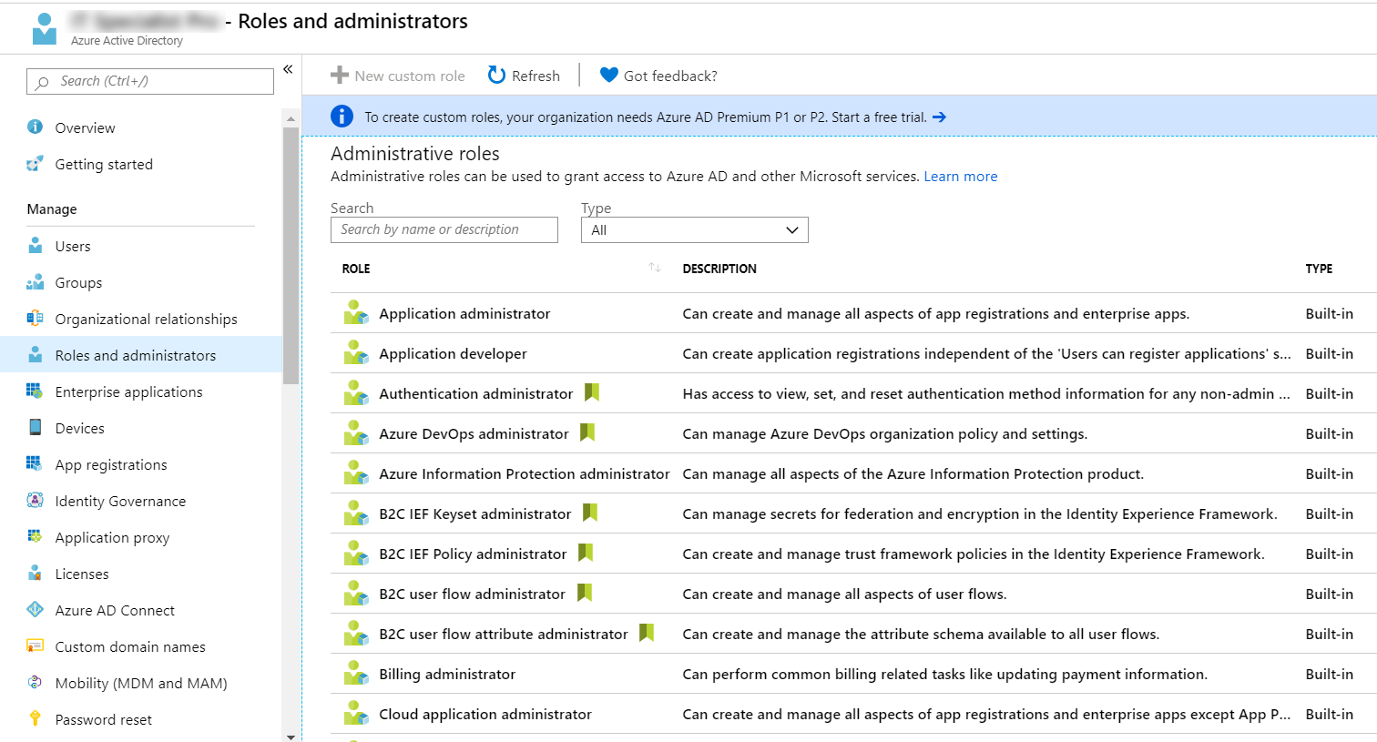Click the sidebar scroll down arrow
The image size is (1377, 742).
click(x=291, y=737)
